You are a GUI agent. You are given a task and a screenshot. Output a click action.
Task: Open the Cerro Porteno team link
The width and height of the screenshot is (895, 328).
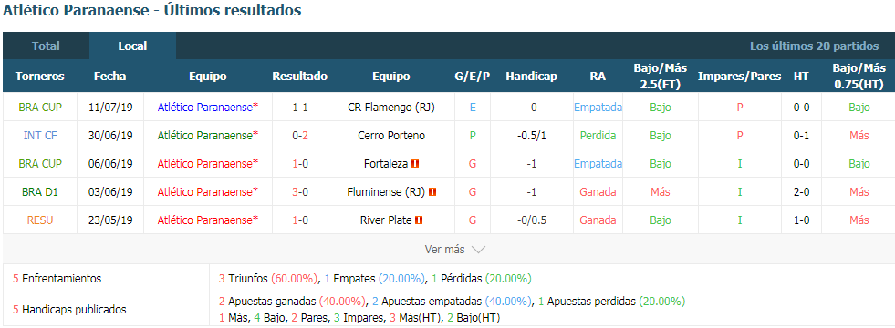391,136
